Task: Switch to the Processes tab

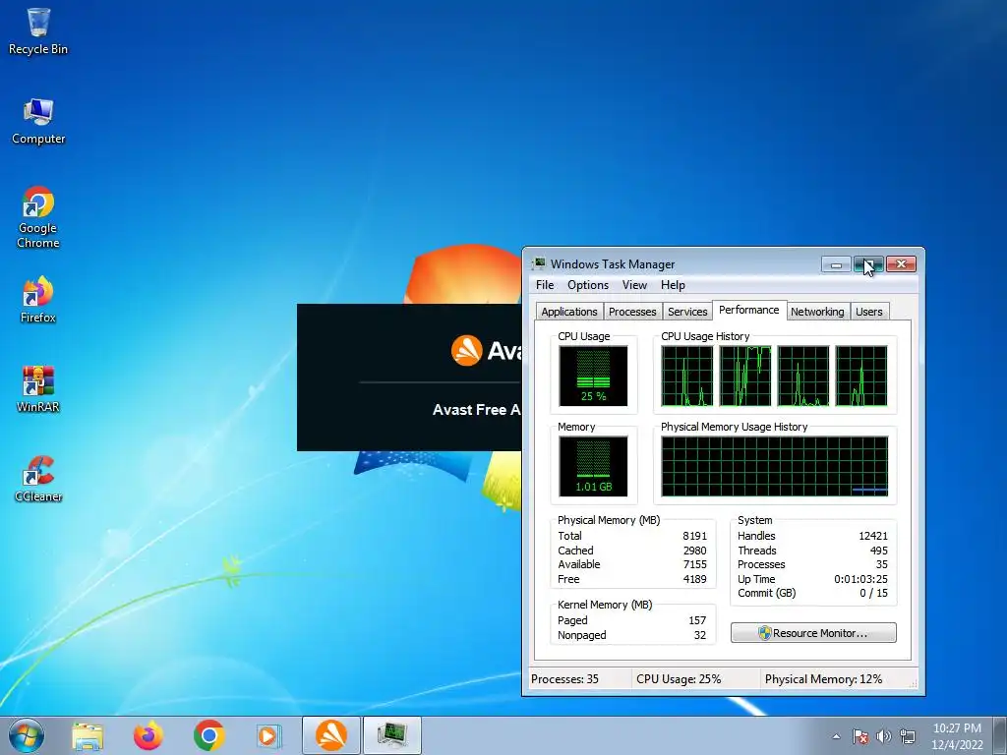Action: click(632, 312)
